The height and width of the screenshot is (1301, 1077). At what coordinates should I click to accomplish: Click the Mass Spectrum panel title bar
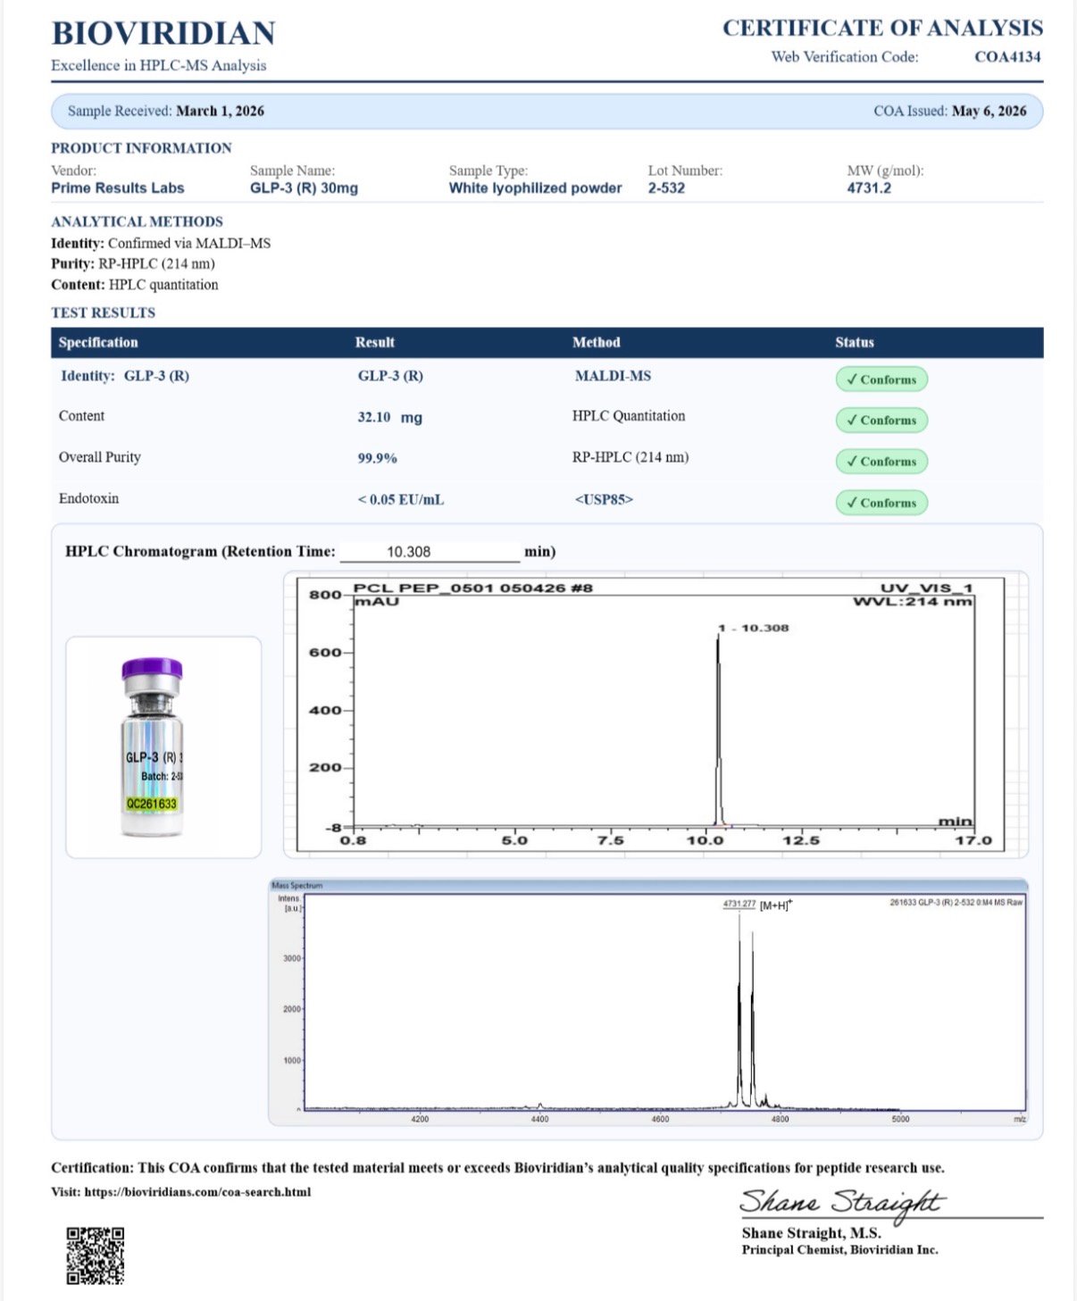click(x=648, y=886)
